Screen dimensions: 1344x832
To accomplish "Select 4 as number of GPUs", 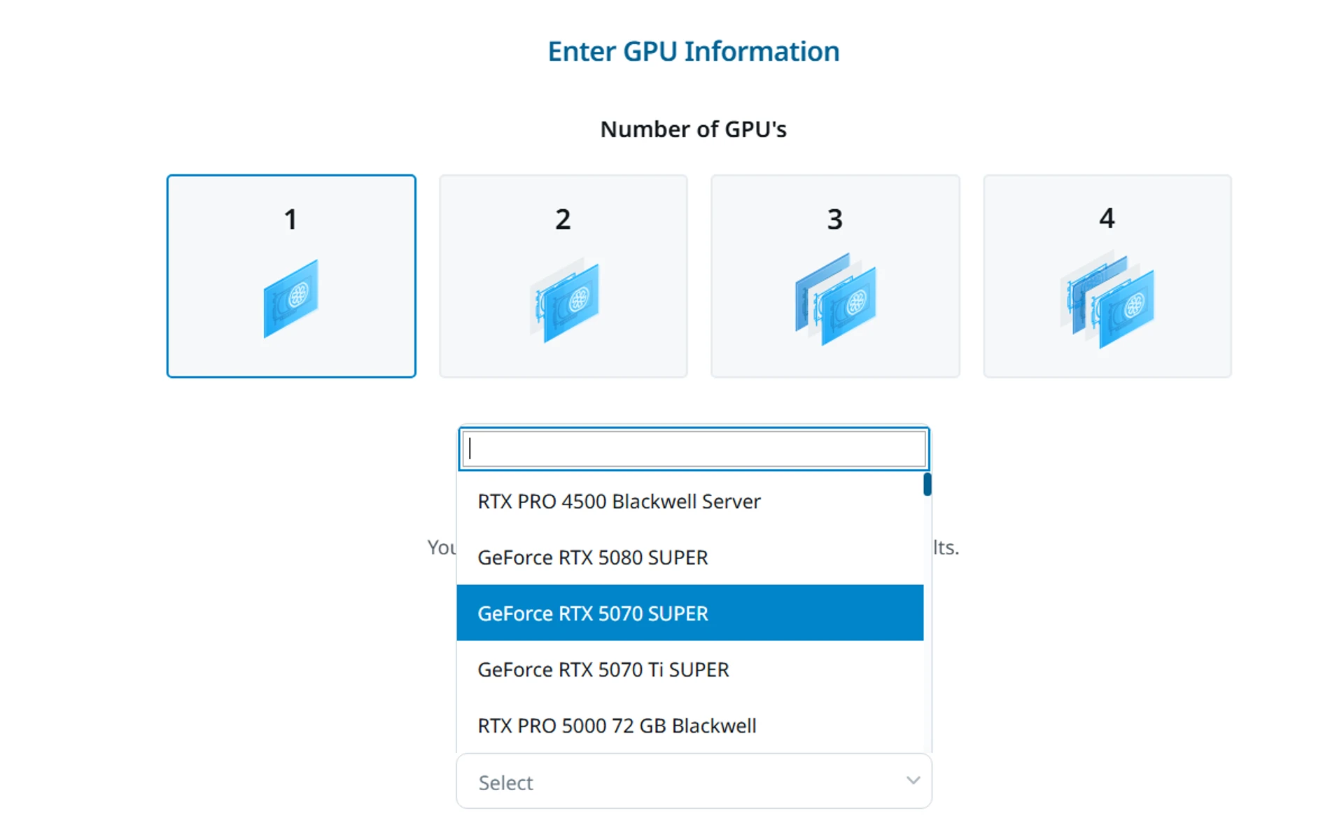I will click(x=1107, y=276).
